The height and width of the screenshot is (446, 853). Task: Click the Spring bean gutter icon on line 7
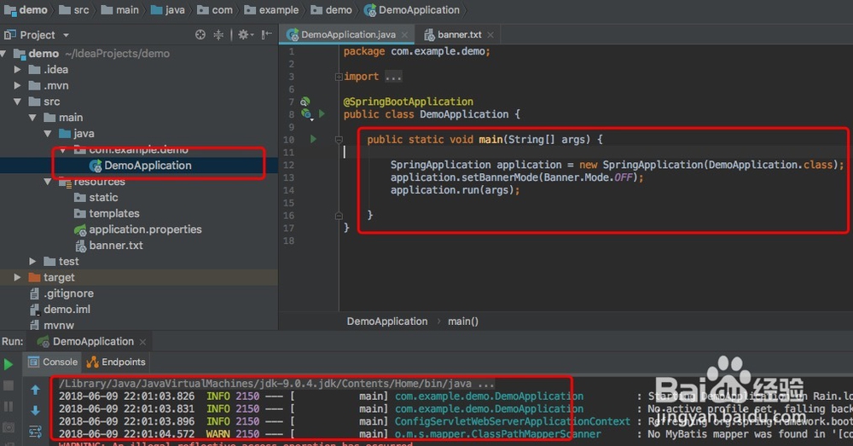[305, 101]
